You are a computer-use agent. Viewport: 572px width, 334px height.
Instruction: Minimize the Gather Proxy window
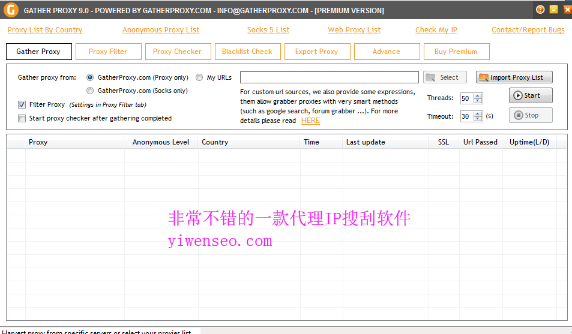point(554,10)
